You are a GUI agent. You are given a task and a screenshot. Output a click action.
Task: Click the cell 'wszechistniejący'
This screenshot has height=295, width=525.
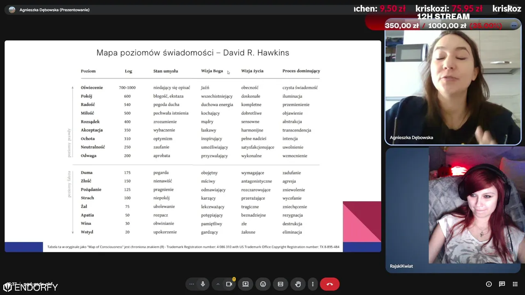tap(217, 96)
